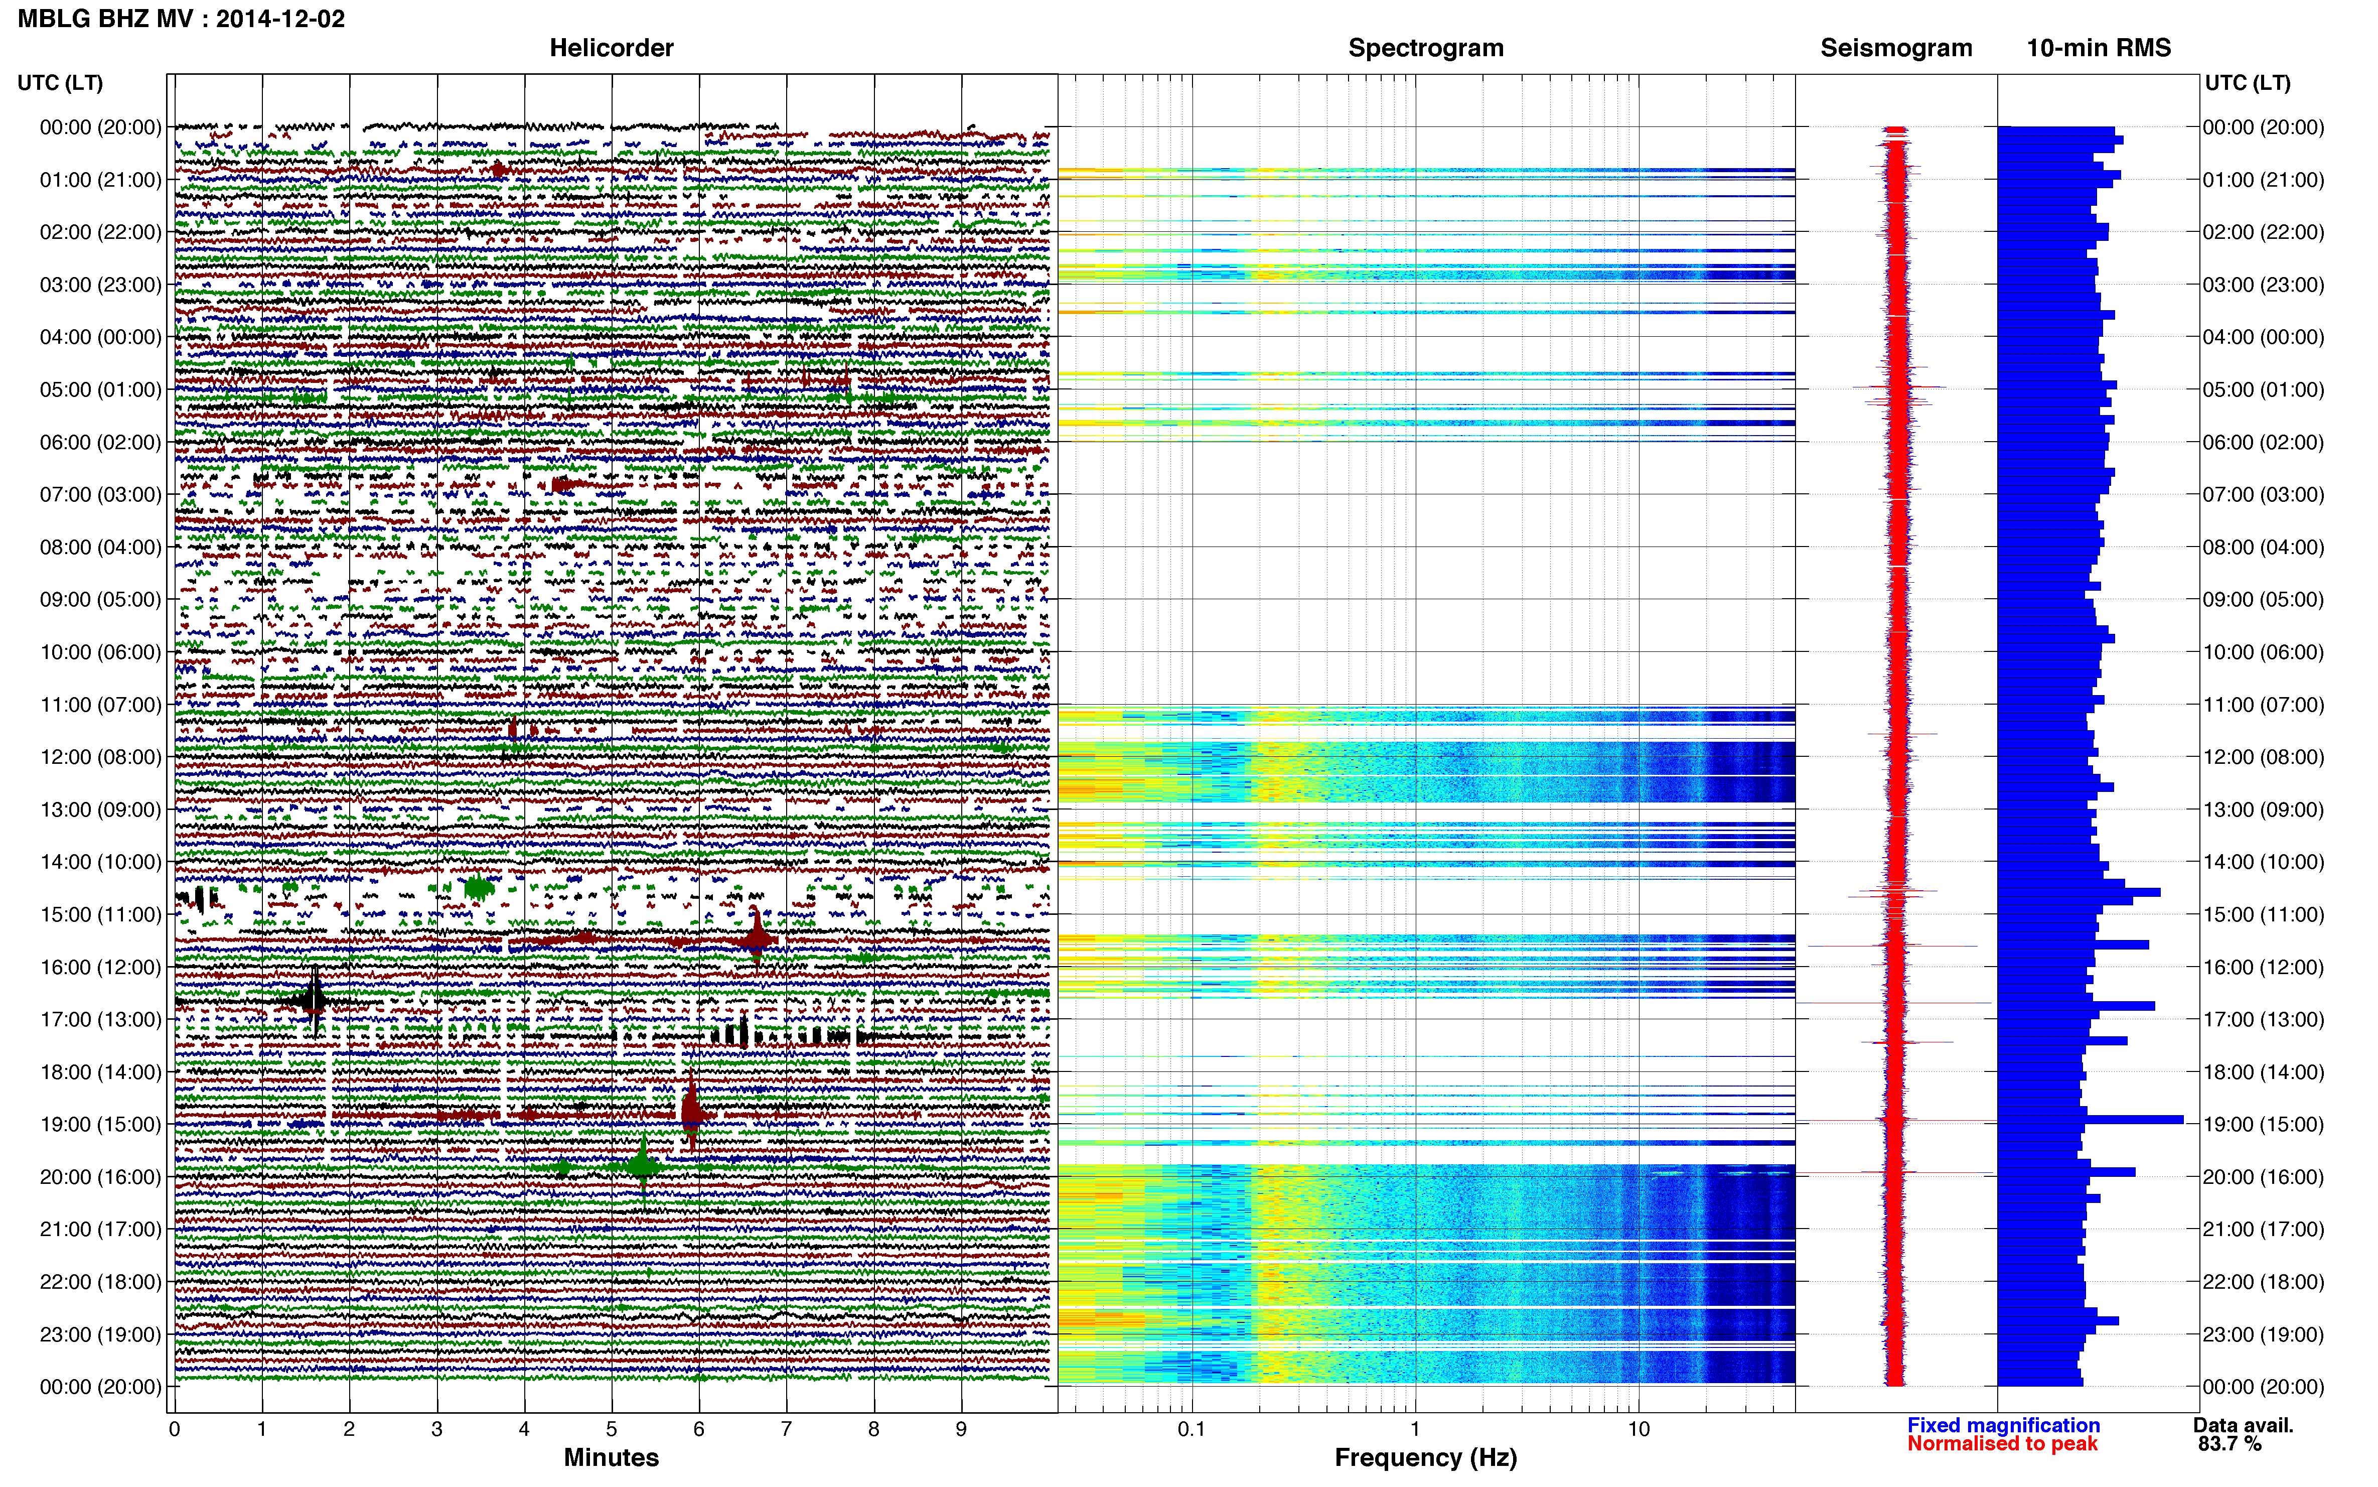Click the "0.1" frequency tick label
This screenshot has height=1487, width=2378.
tap(1192, 1429)
